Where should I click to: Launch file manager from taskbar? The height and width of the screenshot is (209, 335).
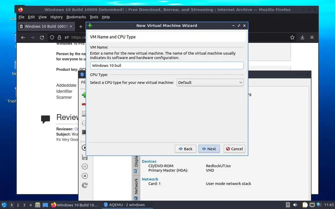pyautogui.click(x=37, y=205)
